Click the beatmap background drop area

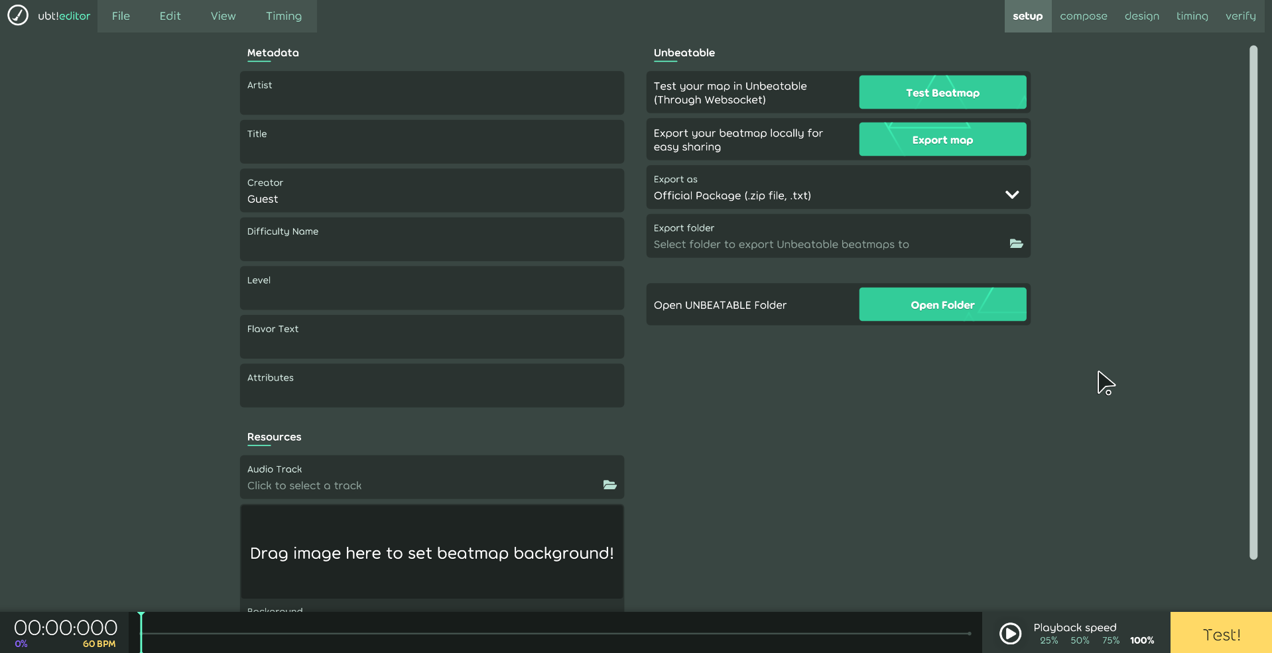[x=432, y=552]
